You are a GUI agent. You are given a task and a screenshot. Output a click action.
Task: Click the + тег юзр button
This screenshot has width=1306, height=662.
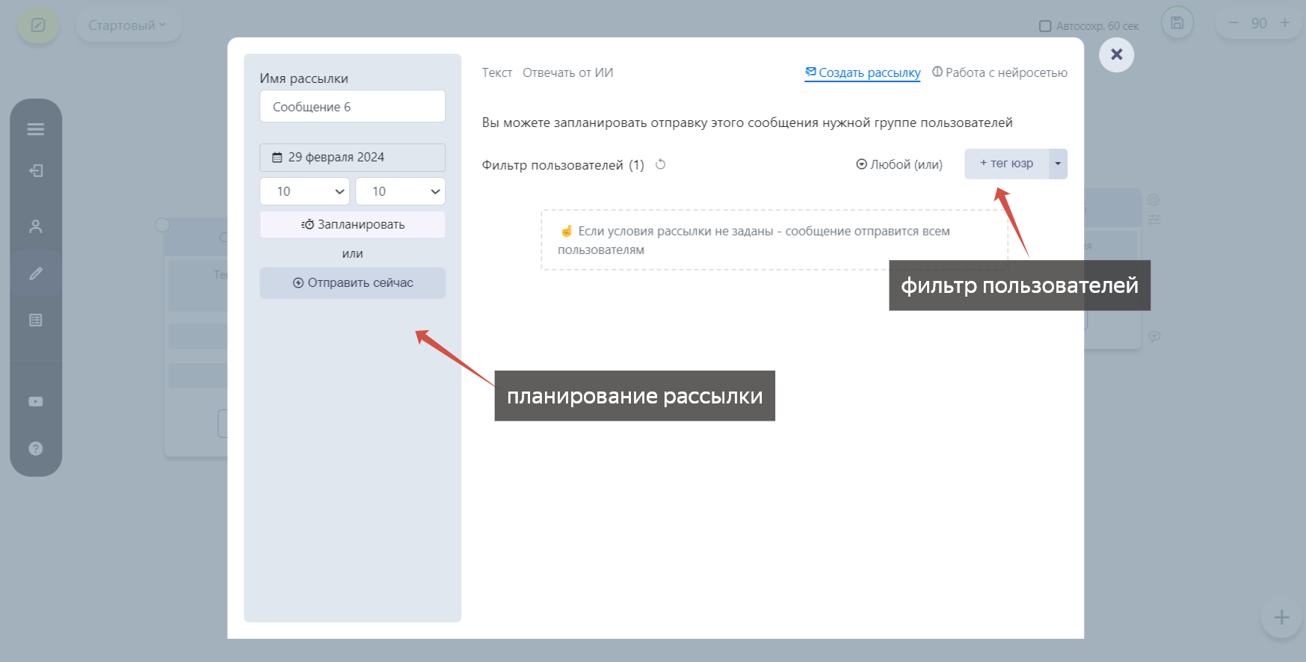(x=1006, y=164)
